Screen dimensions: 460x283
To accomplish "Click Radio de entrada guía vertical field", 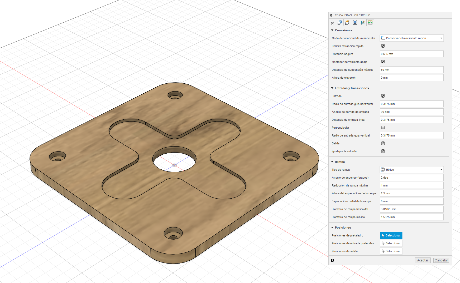I will 412,135.
